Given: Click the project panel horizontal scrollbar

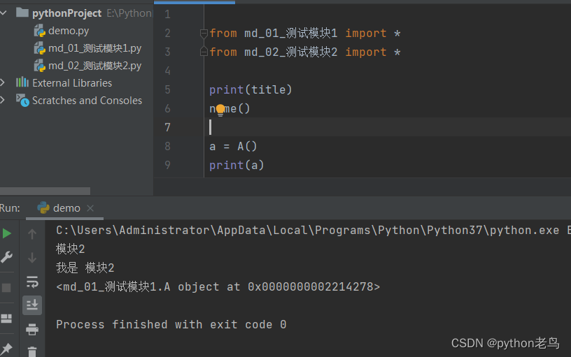Looking at the screenshot, I should (45, 191).
